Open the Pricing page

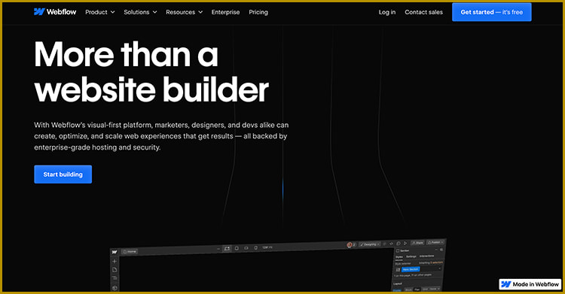coord(258,12)
